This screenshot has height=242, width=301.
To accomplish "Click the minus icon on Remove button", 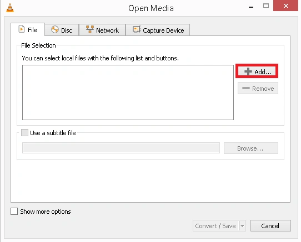I will tap(246, 88).
